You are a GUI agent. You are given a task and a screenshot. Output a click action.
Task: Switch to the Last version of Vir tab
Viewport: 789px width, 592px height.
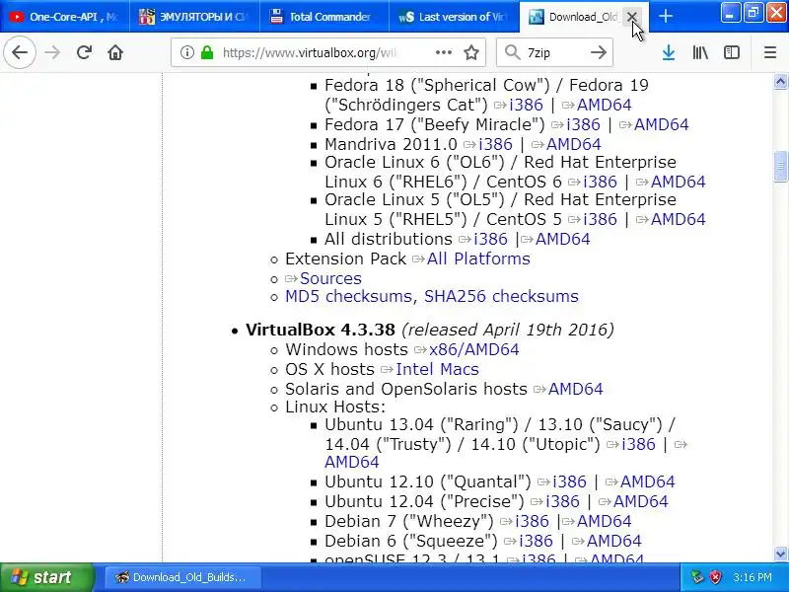click(x=454, y=17)
